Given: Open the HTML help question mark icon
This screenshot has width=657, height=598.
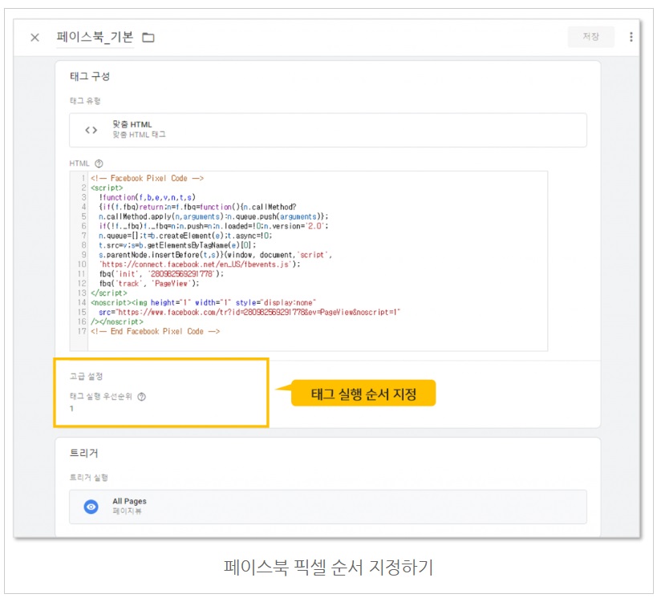Looking at the screenshot, I should tap(99, 164).
